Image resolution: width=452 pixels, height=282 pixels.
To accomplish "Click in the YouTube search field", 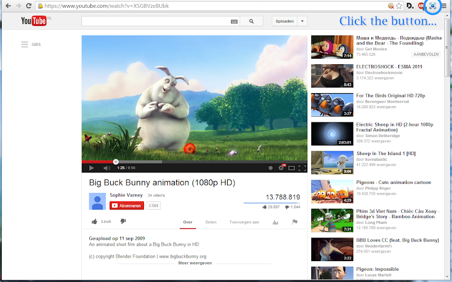I will click(156, 21).
